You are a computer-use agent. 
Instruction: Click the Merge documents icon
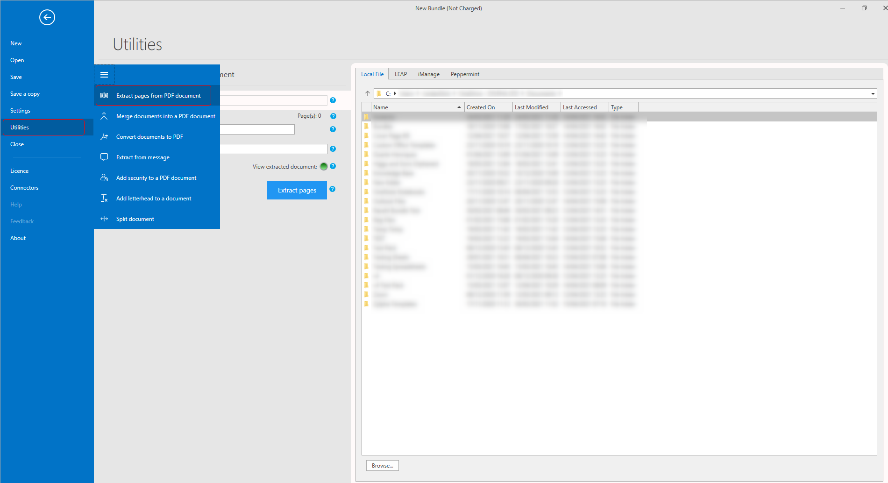click(104, 116)
